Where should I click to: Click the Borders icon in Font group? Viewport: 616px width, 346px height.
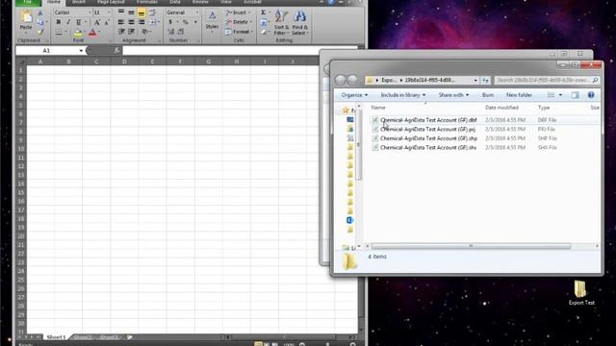tap(58, 32)
